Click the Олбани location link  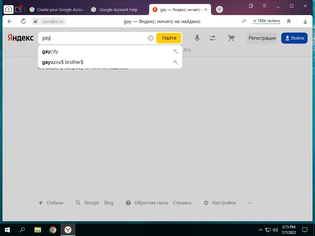pyautogui.click(x=55, y=203)
